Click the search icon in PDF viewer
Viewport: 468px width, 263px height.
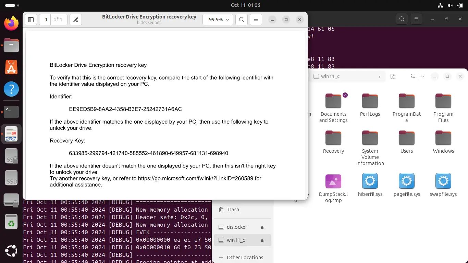tap(242, 20)
